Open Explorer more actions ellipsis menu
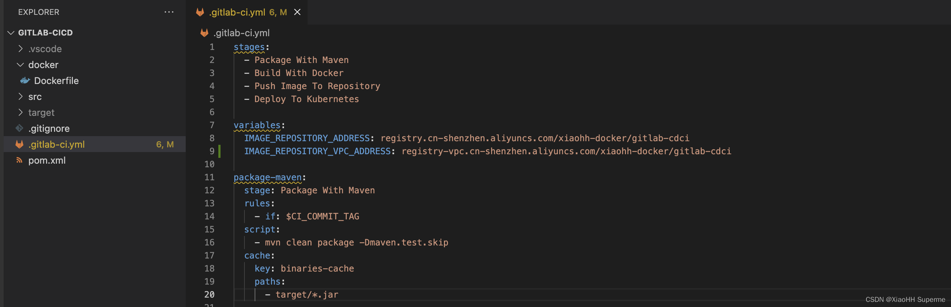The width and height of the screenshot is (951, 307). click(x=169, y=12)
